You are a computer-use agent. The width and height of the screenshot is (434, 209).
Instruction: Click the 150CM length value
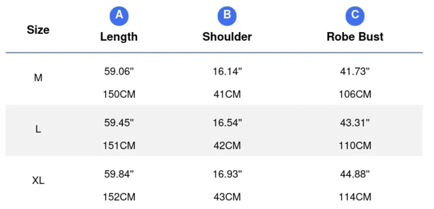[119, 95]
